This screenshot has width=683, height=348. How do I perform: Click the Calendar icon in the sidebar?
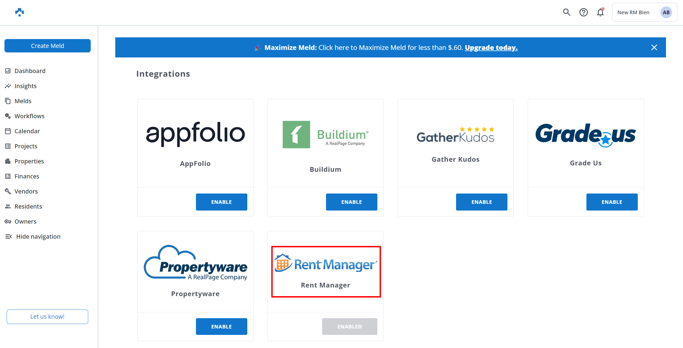tap(8, 131)
